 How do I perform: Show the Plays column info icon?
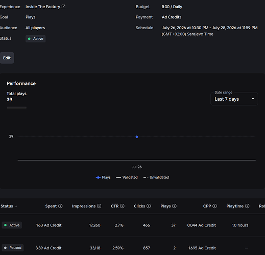pos(174,206)
